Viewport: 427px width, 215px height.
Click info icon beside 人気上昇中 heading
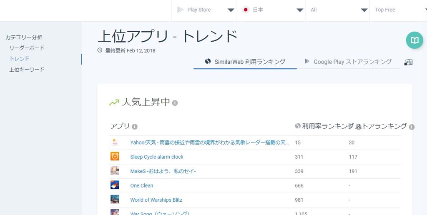coord(175,103)
